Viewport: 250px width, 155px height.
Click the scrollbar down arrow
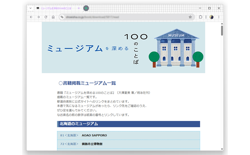point(222,149)
